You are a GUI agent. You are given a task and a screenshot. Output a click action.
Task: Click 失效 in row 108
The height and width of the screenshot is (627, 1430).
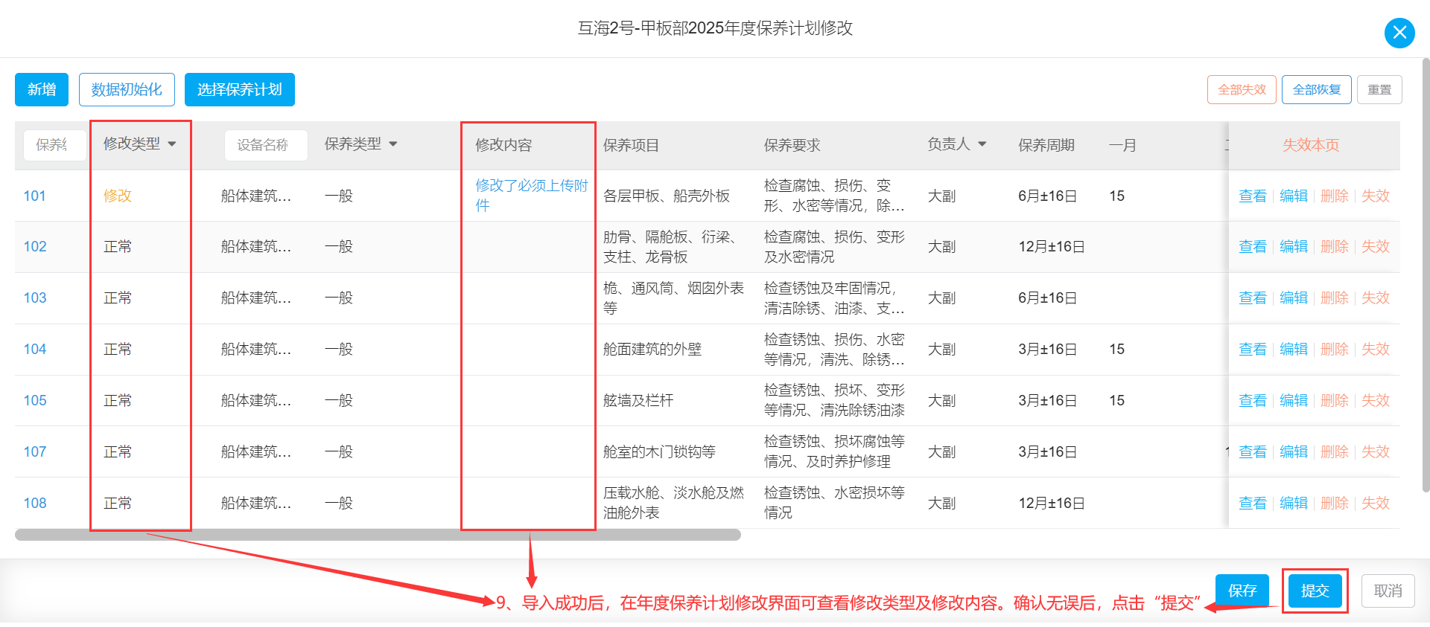(x=1376, y=503)
